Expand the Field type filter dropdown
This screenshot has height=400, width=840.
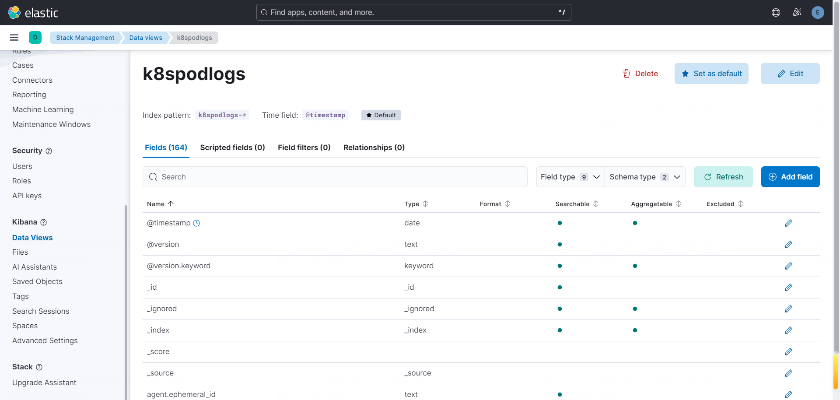(x=570, y=177)
